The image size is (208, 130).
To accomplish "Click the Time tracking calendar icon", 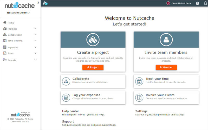I will tap(5, 41).
